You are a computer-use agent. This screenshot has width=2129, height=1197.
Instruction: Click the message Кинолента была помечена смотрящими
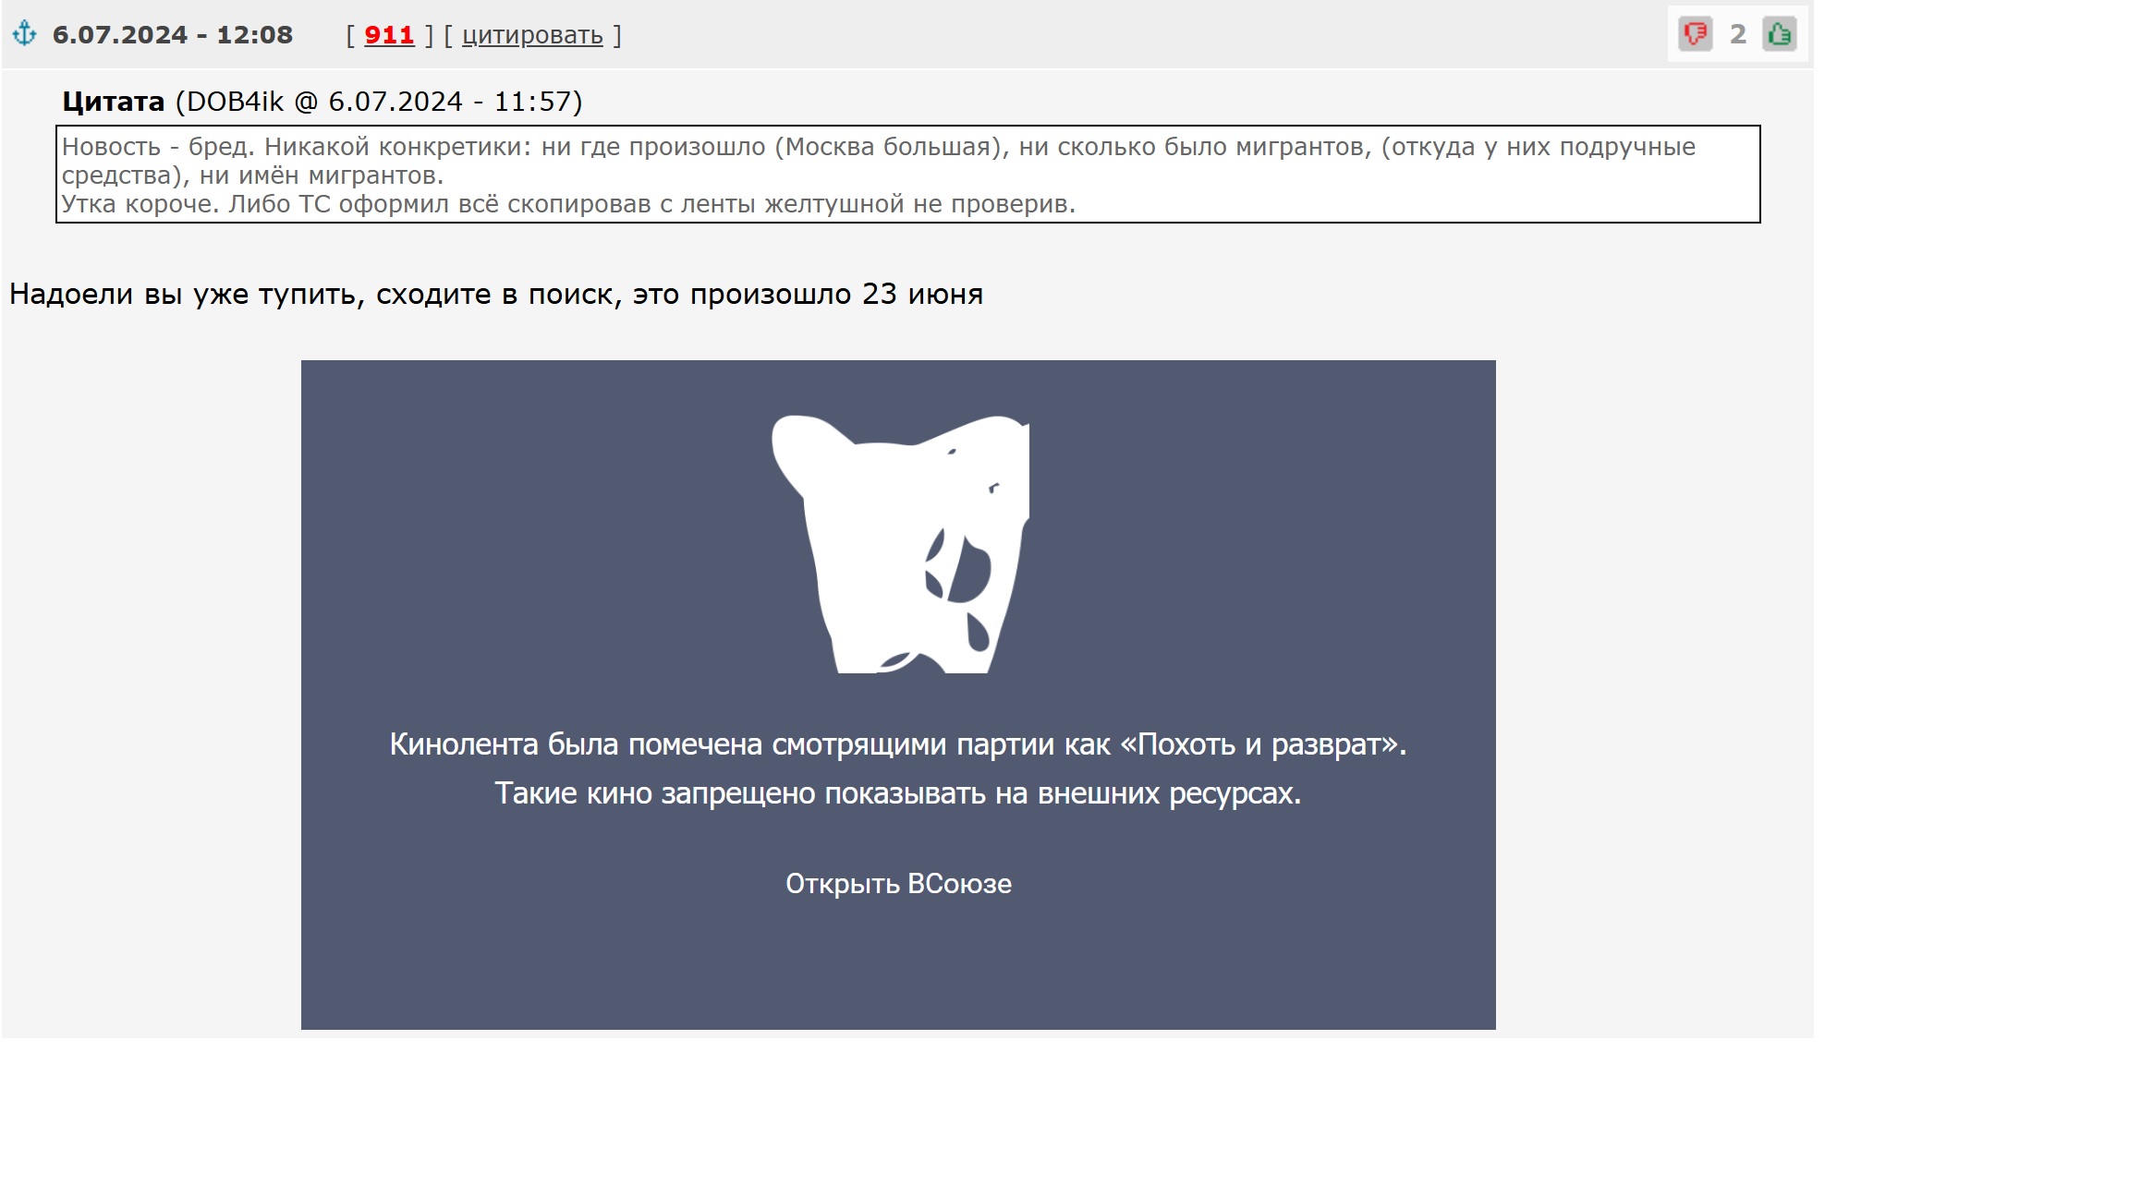click(898, 744)
